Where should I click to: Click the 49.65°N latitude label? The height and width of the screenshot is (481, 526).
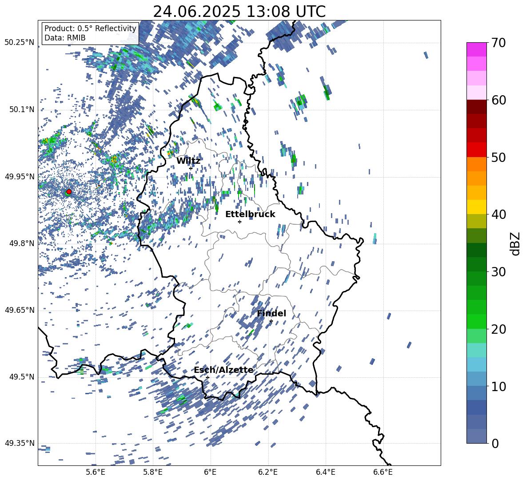coord(20,310)
